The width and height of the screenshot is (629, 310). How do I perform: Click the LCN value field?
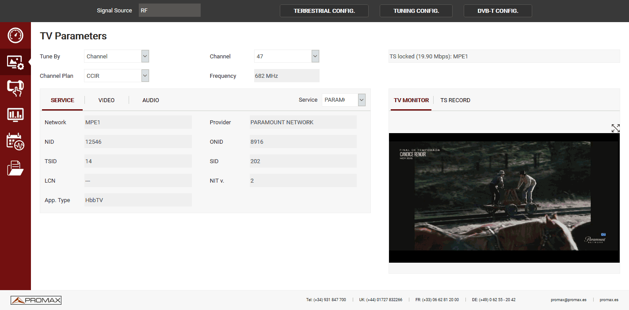[x=138, y=180]
